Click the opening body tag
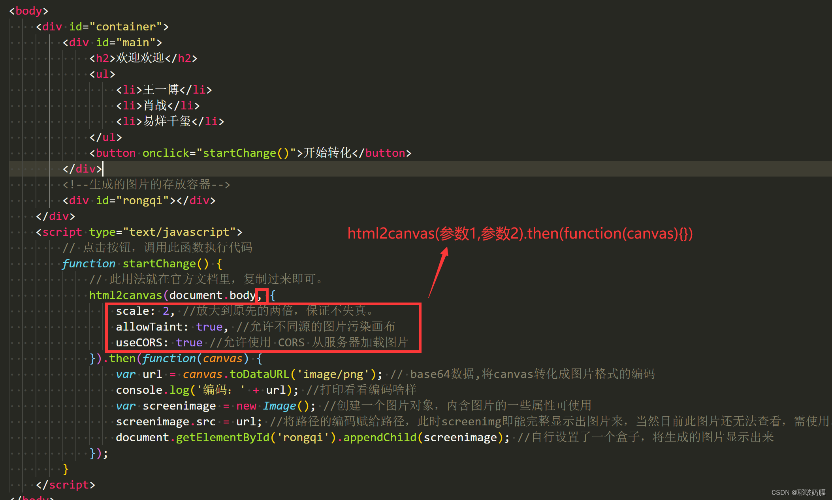Screen dimensions: 832x500 (x=29, y=11)
